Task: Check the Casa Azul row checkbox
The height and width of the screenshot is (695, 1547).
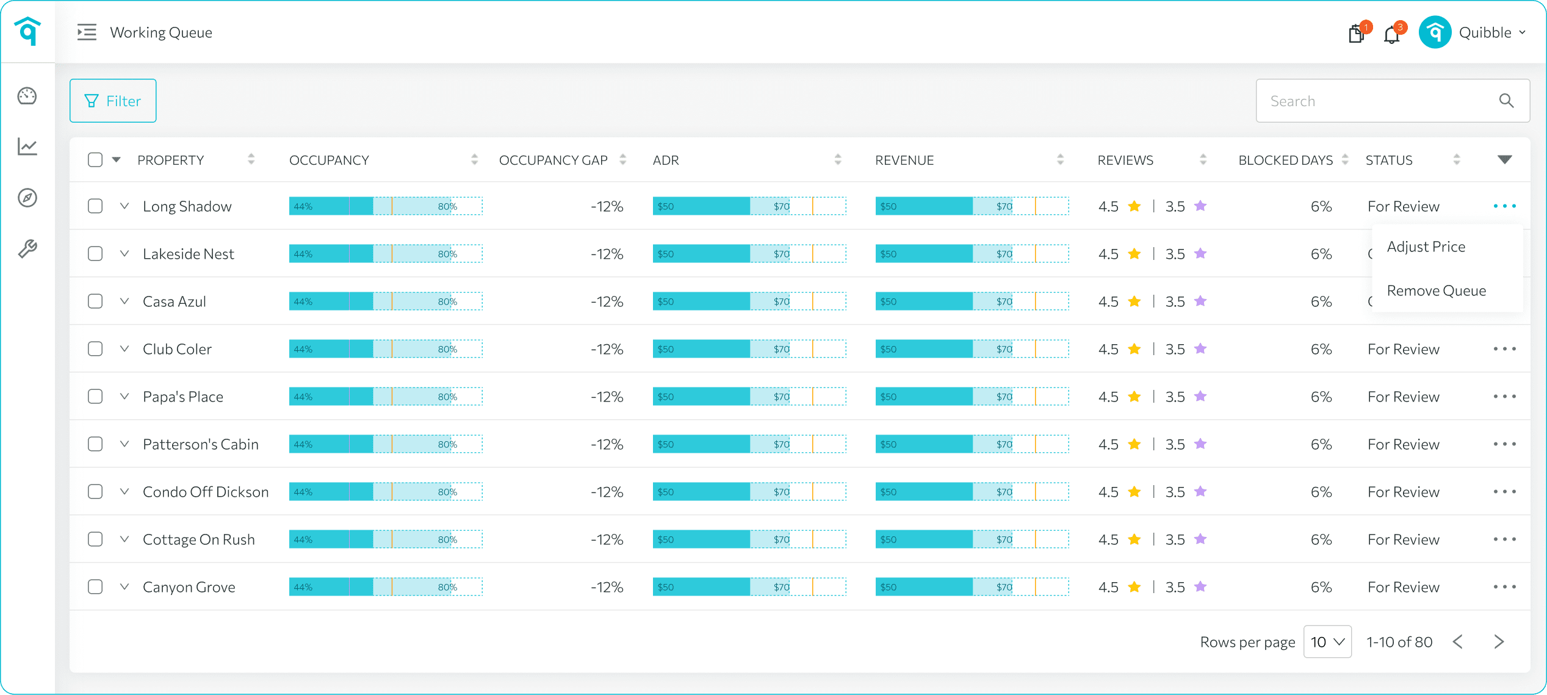Action: coord(95,301)
